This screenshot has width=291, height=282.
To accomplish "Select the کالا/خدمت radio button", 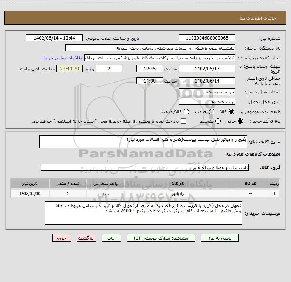I will click(x=186, y=112).
